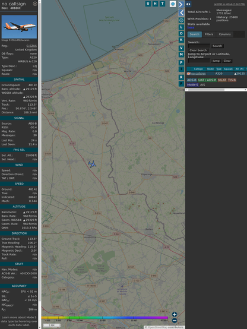Switch to the Filters tab
The width and height of the screenshot is (247, 329).
tap(209, 34)
